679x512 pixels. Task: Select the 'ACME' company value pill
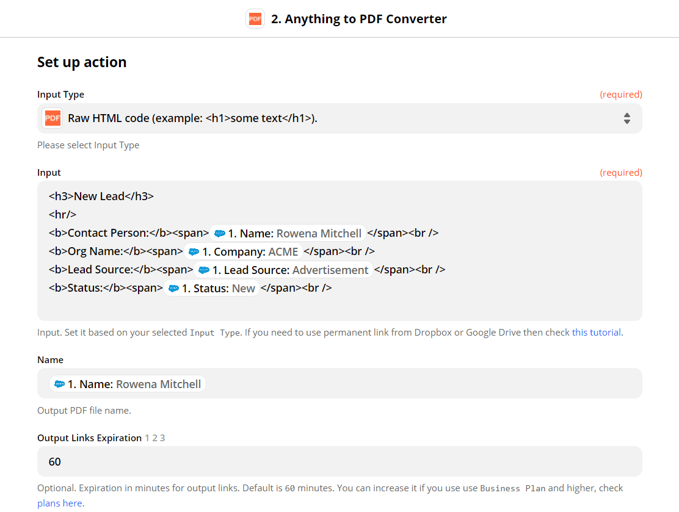pyautogui.click(x=284, y=251)
